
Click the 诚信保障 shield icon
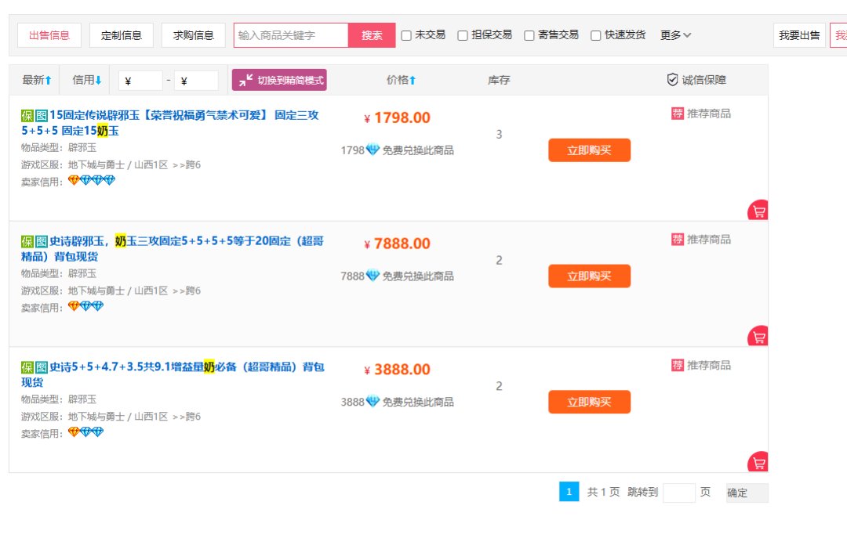click(x=672, y=80)
